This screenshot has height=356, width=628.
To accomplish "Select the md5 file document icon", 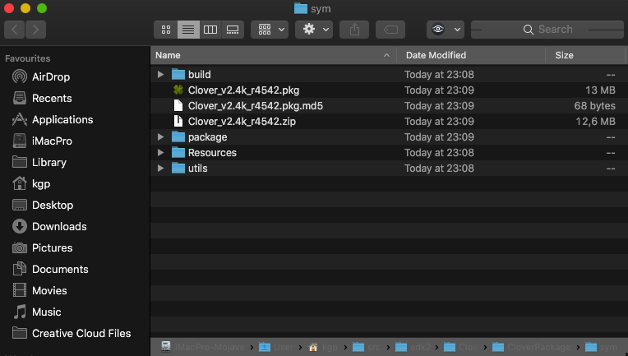I will (x=178, y=106).
